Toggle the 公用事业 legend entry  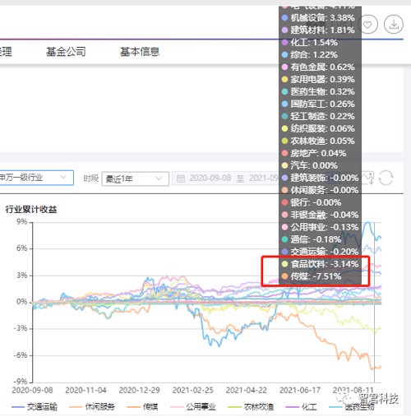193,407
